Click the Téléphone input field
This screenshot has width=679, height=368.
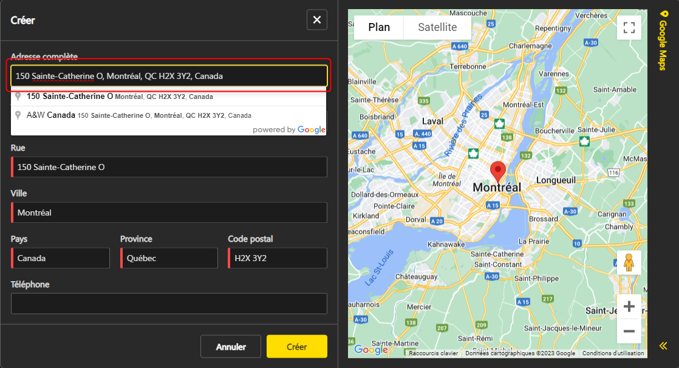169,304
